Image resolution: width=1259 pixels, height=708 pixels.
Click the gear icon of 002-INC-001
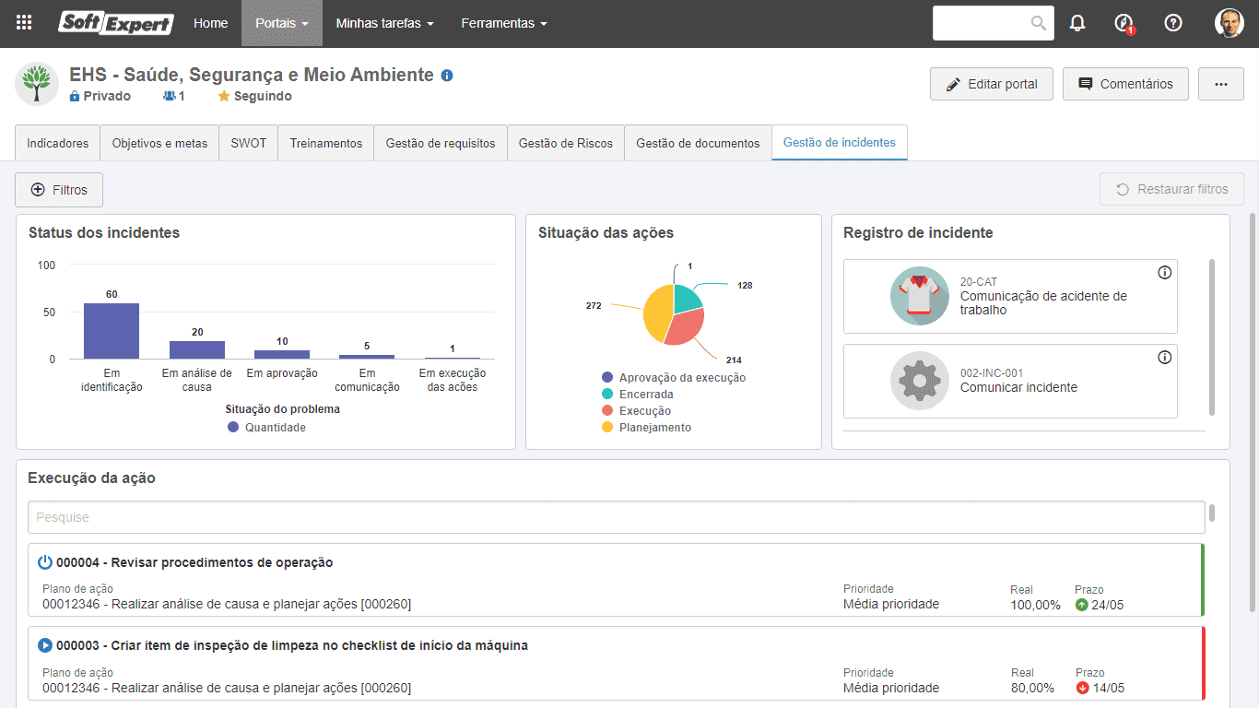coord(920,381)
